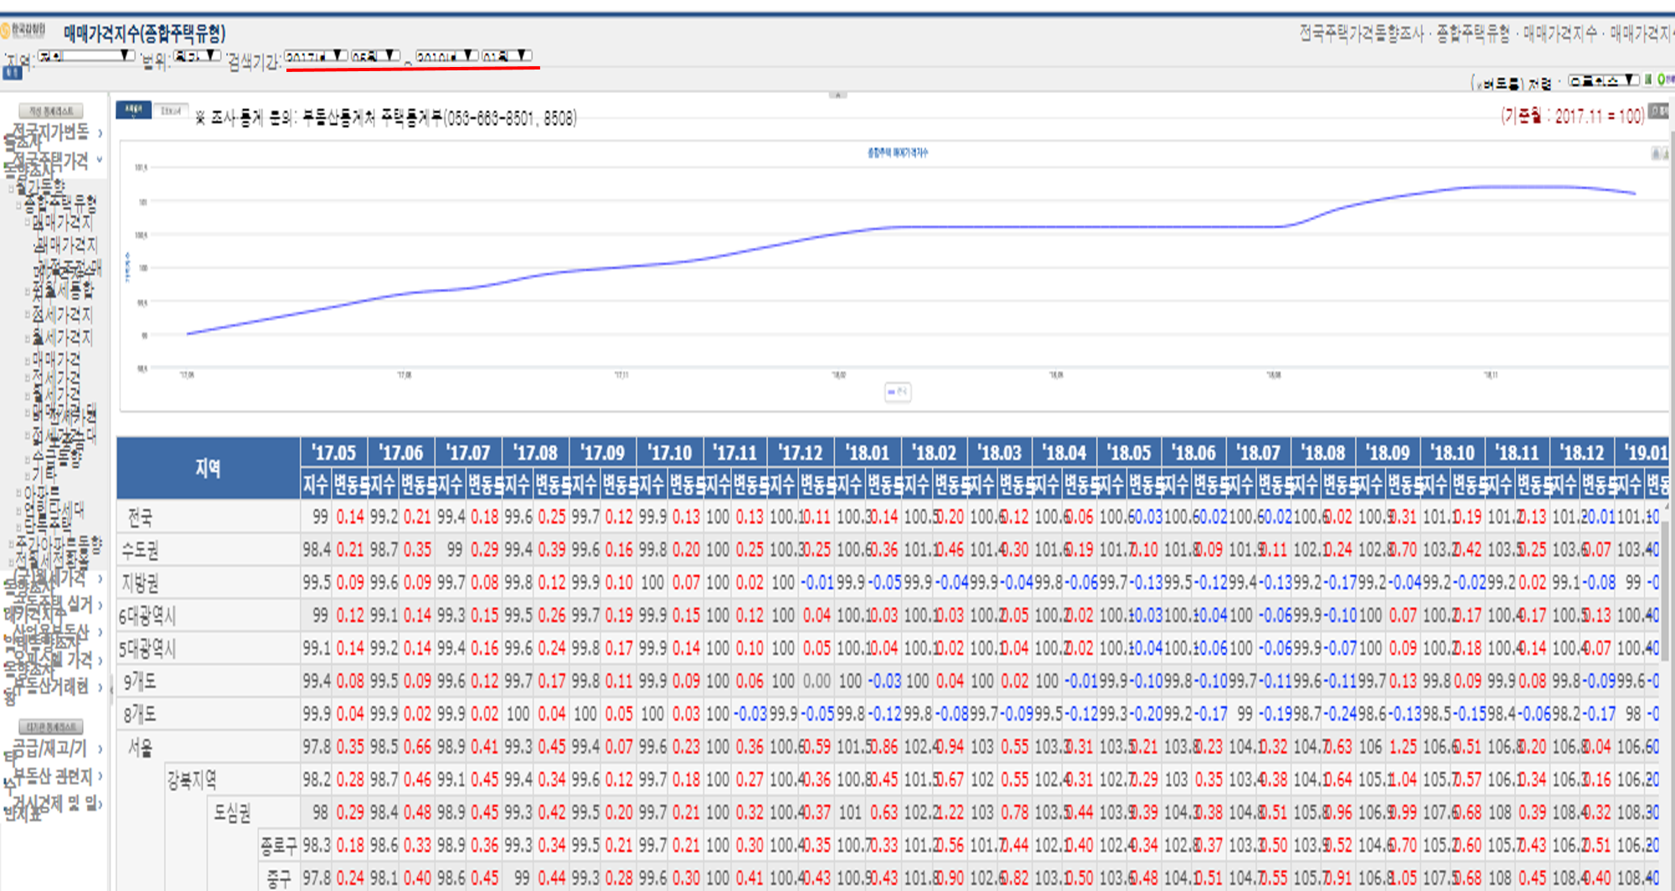Click the 수도권 row label in table
1675x891 pixels.
pyautogui.click(x=140, y=550)
